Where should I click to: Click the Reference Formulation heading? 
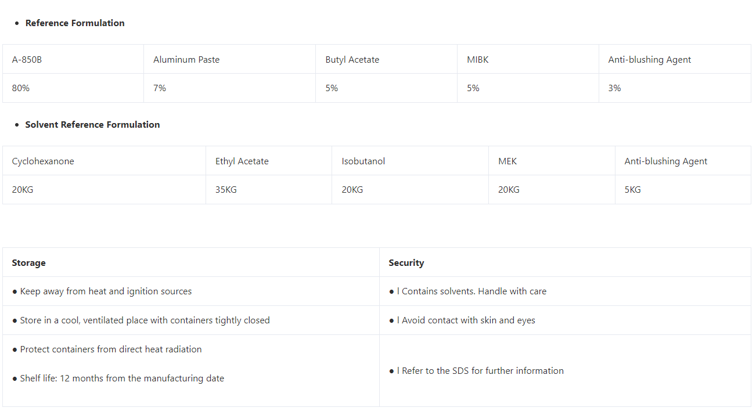click(75, 23)
